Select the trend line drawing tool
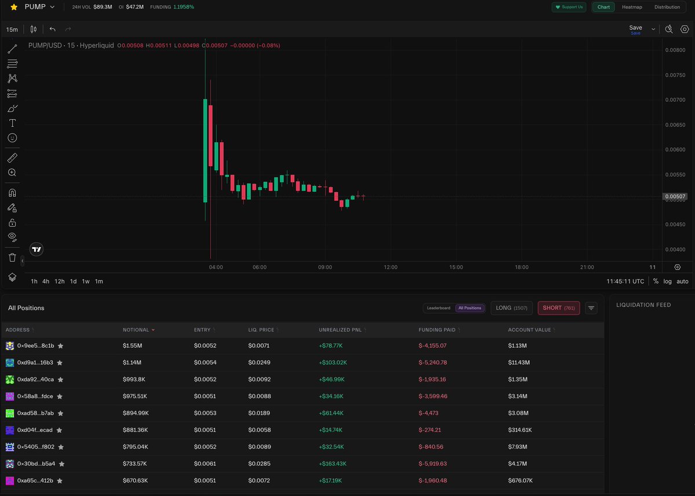Image resolution: width=695 pixels, height=496 pixels. [x=12, y=49]
